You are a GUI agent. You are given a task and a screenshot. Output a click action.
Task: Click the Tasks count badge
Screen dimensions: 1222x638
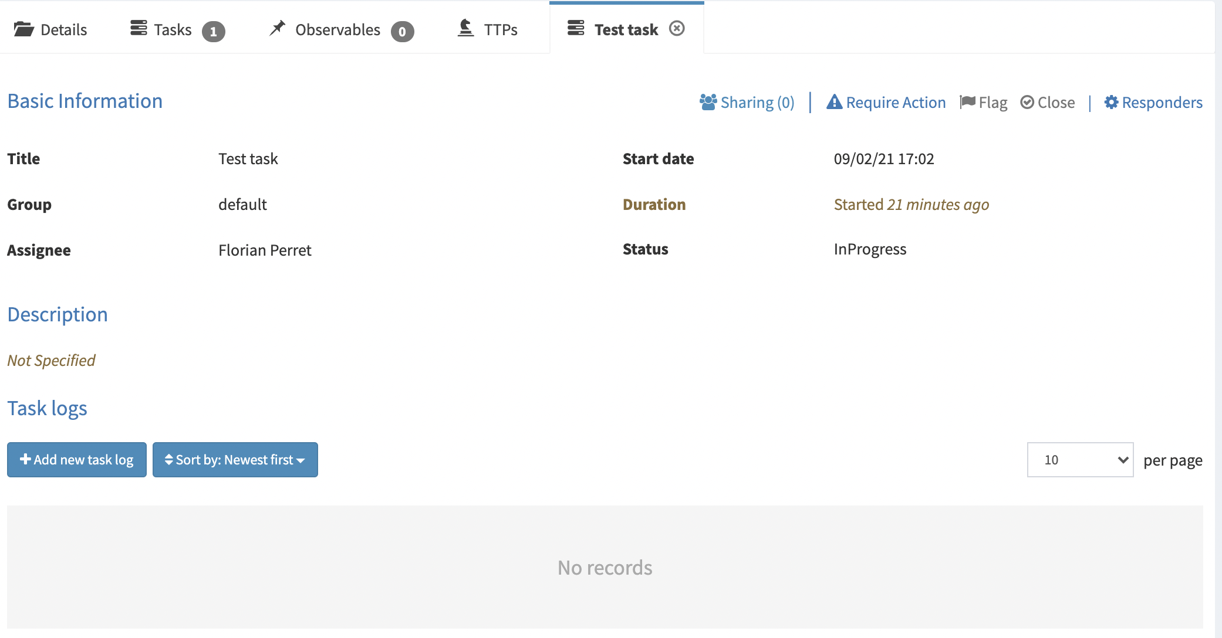pyautogui.click(x=214, y=31)
